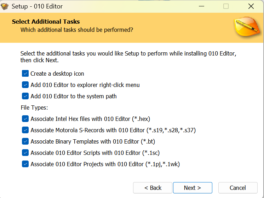
Task: Toggle Associate 010 Editor Scripts (*.1sc)
Action: click(25, 153)
